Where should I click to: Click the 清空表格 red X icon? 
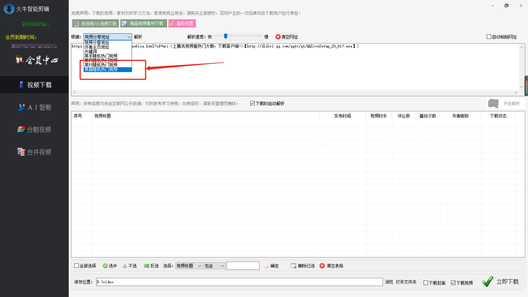(x=322, y=266)
